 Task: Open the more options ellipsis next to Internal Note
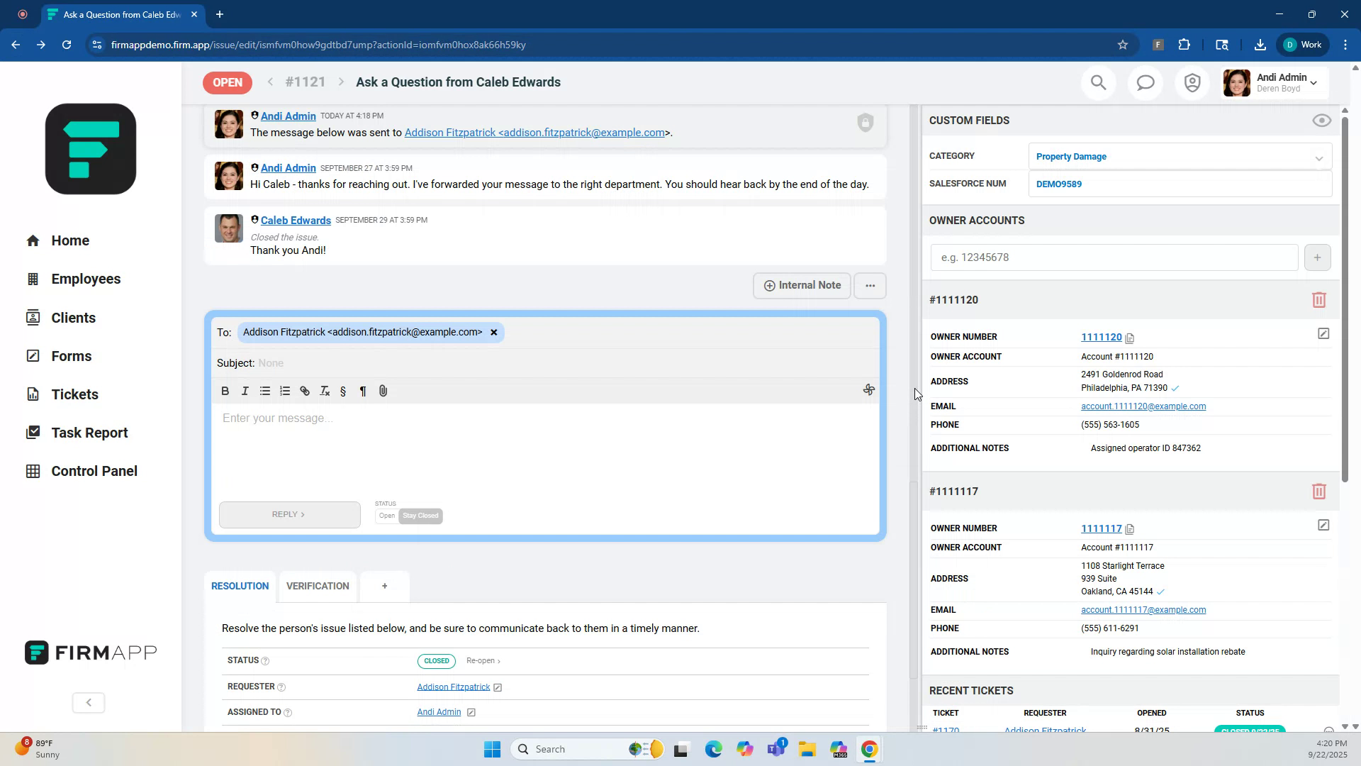[870, 285]
